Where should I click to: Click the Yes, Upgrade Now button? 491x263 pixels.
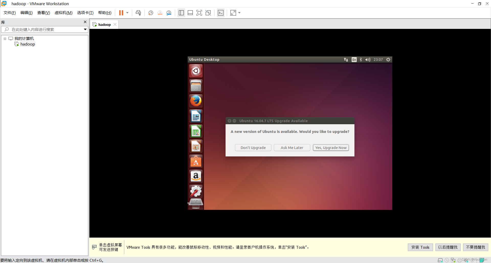tap(331, 147)
